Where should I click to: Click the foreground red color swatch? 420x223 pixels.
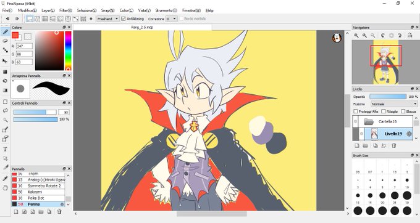coord(15,35)
